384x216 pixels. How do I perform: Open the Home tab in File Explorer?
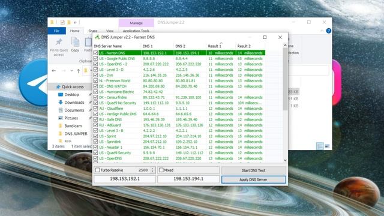pyautogui.click(x=74, y=31)
